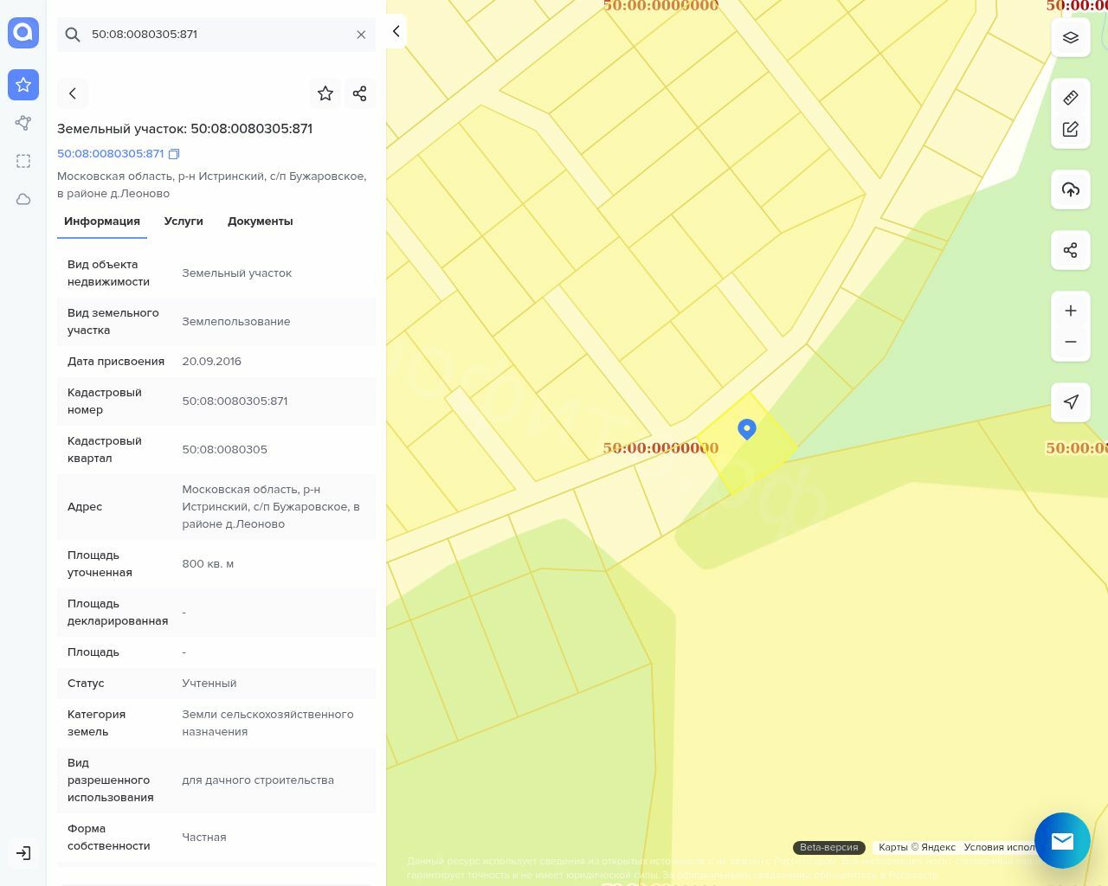This screenshot has width=1108, height=886.
Task: Clear the cadastral number search
Action: [361, 35]
